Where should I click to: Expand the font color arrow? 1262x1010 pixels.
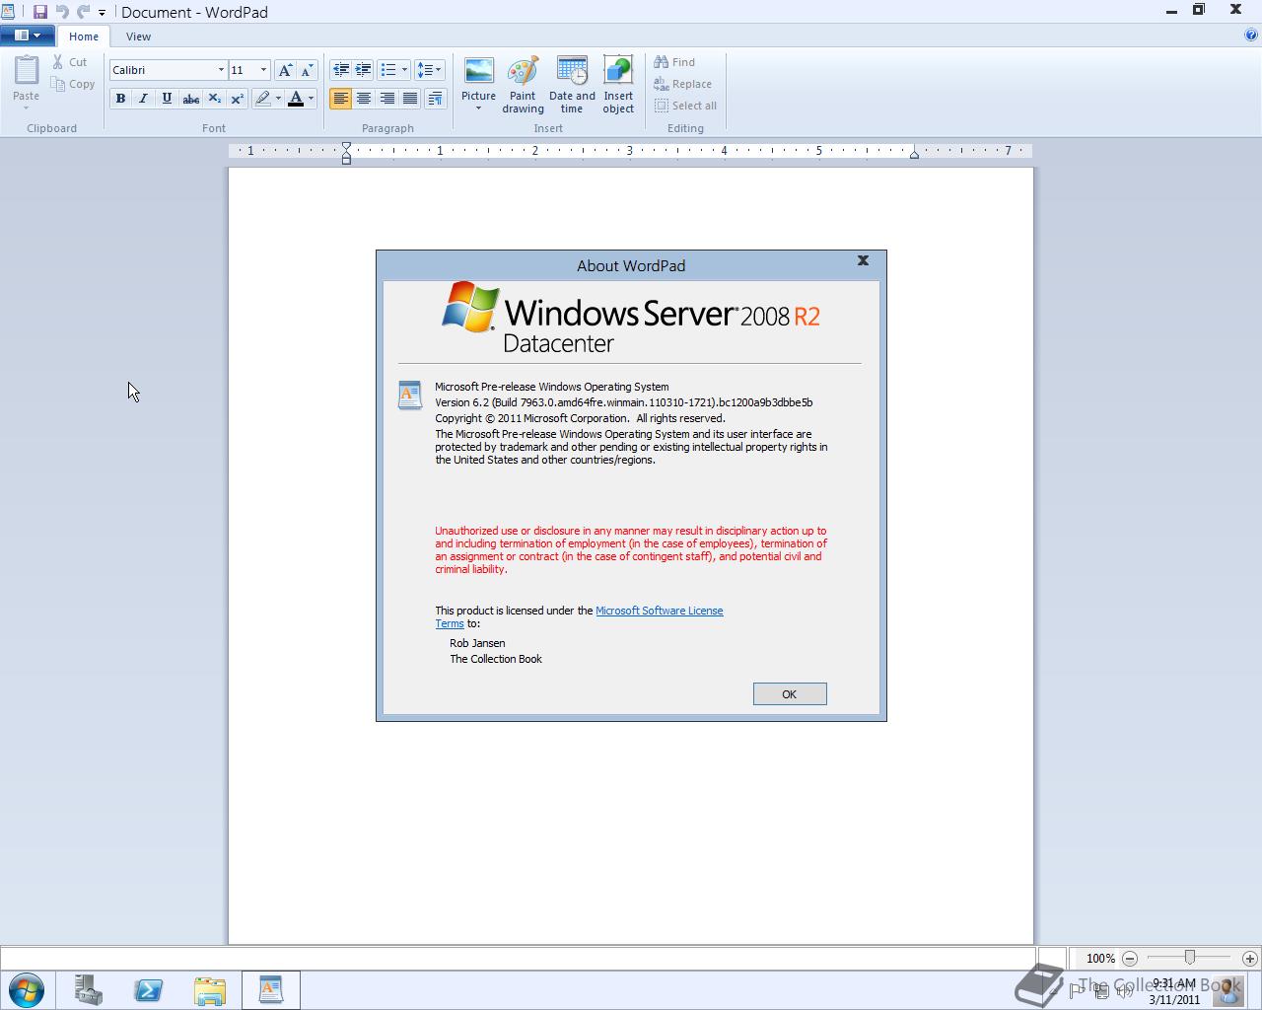pyautogui.click(x=311, y=99)
